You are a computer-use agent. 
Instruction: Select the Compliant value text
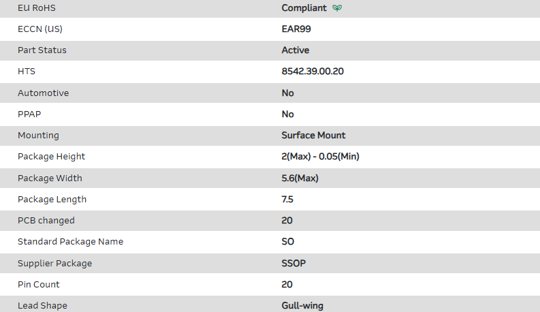pyautogui.click(x=304, y=8)
